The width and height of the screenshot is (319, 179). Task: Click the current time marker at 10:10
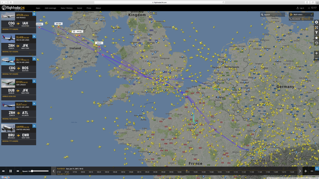coord(187,171)
